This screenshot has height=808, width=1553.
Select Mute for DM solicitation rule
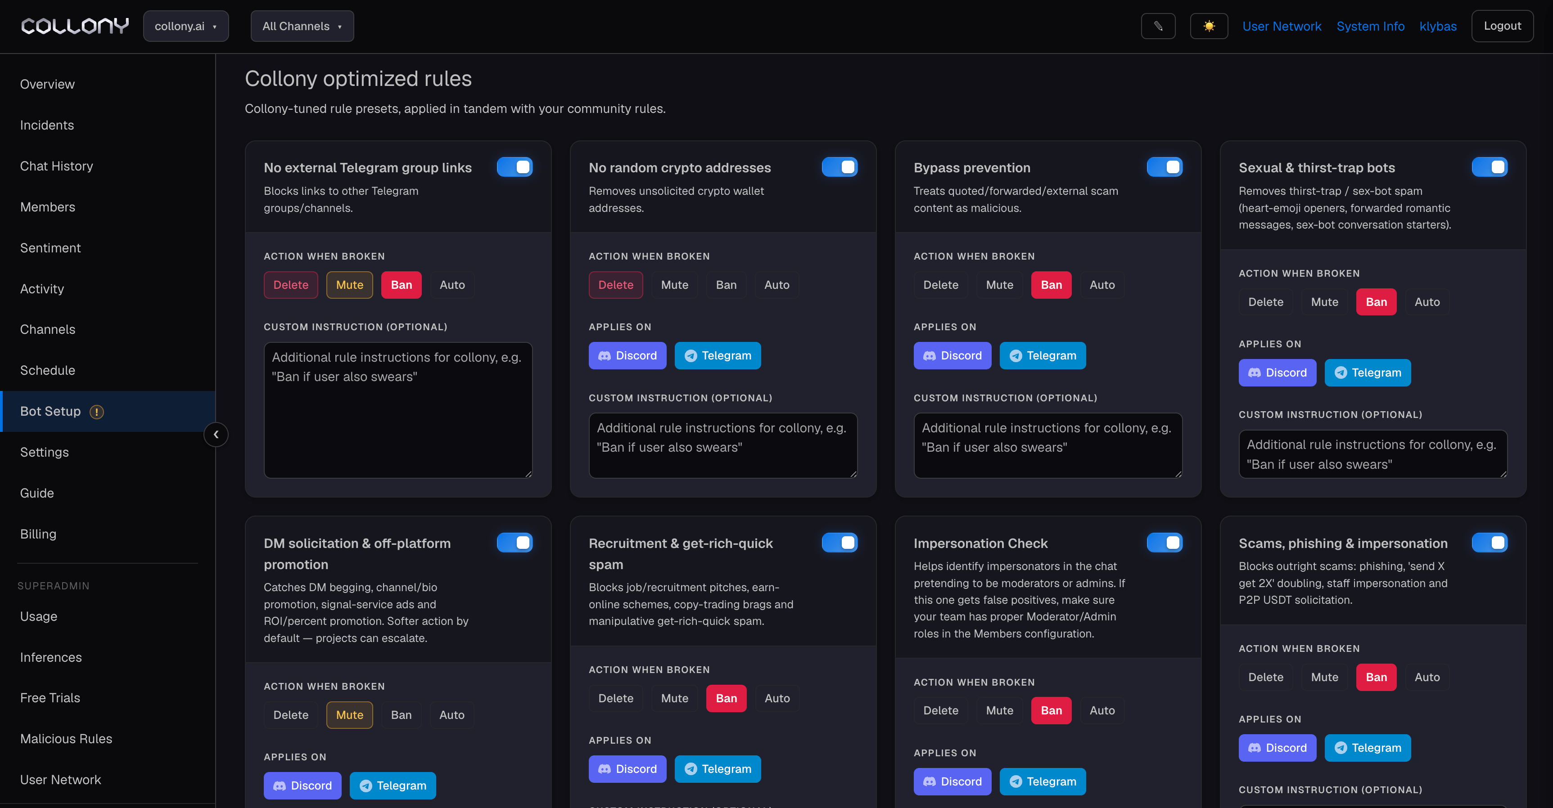coord(350,715)
